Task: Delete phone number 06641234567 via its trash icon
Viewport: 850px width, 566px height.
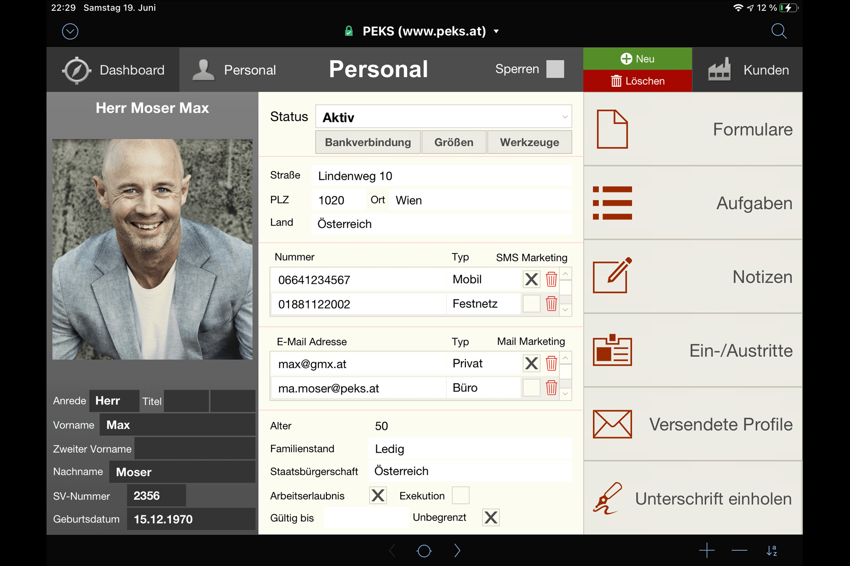Action: (551, 279)
